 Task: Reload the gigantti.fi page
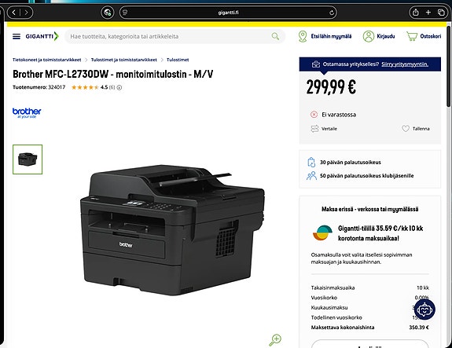[x=332, y=13]
